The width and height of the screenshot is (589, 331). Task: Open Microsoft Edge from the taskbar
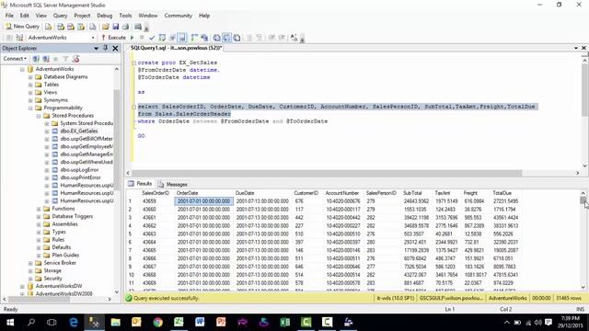pyautogui.click(x=74, y=322)
